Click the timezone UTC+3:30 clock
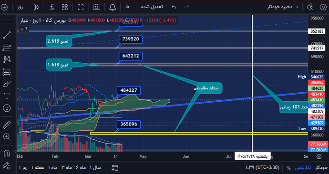Screen dimensions: 329x174 coord(263,168)
